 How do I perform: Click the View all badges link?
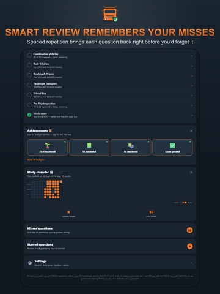click(x=36, y=160)
